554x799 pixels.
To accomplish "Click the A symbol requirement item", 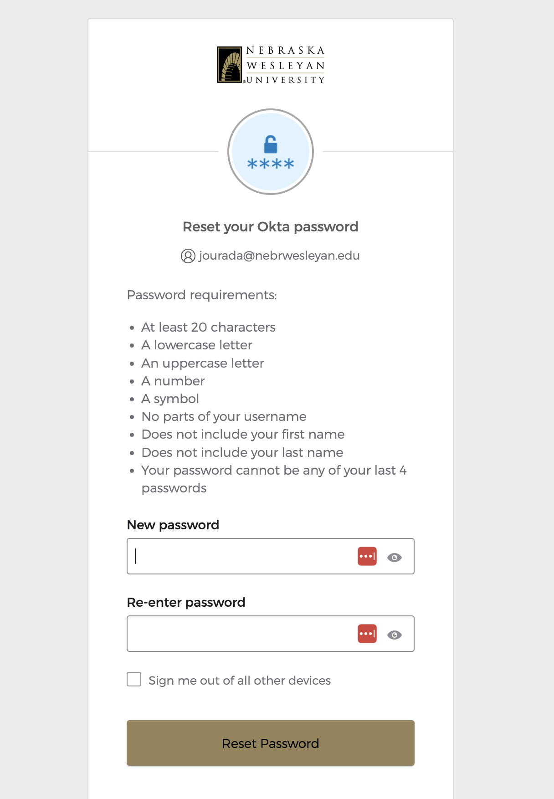I will click(x=170, y=399).
